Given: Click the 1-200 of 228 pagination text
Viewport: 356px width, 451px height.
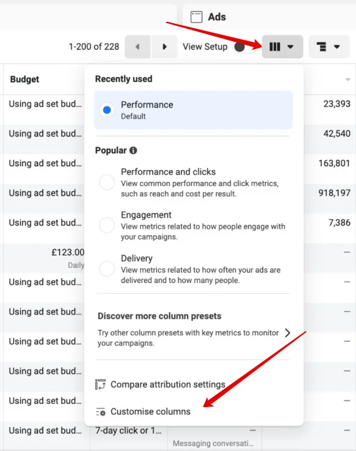Looking at the screenshot, I should (94, 46).
